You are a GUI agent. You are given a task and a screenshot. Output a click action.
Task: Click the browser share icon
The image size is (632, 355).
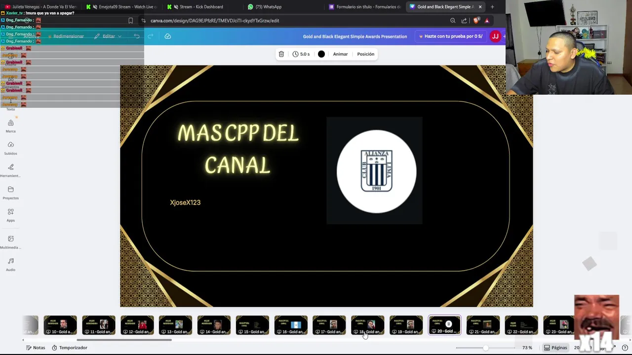pyautogui.click(x=464, y=21)
